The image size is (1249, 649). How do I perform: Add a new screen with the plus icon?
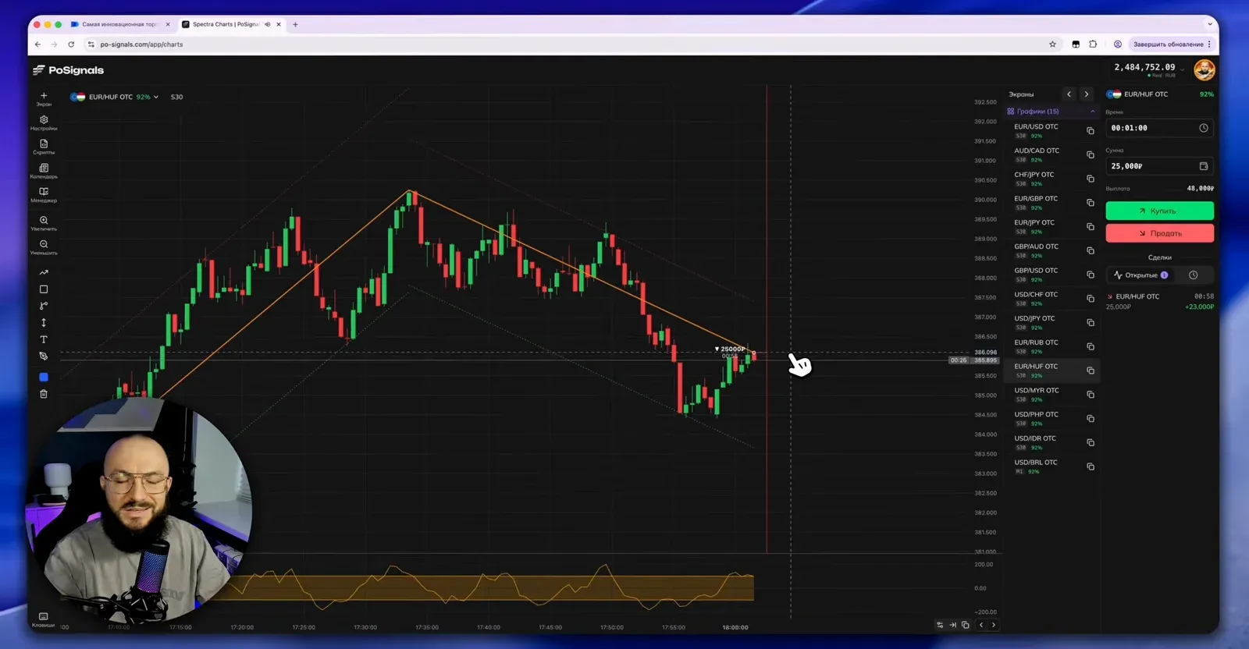(44, 98)
